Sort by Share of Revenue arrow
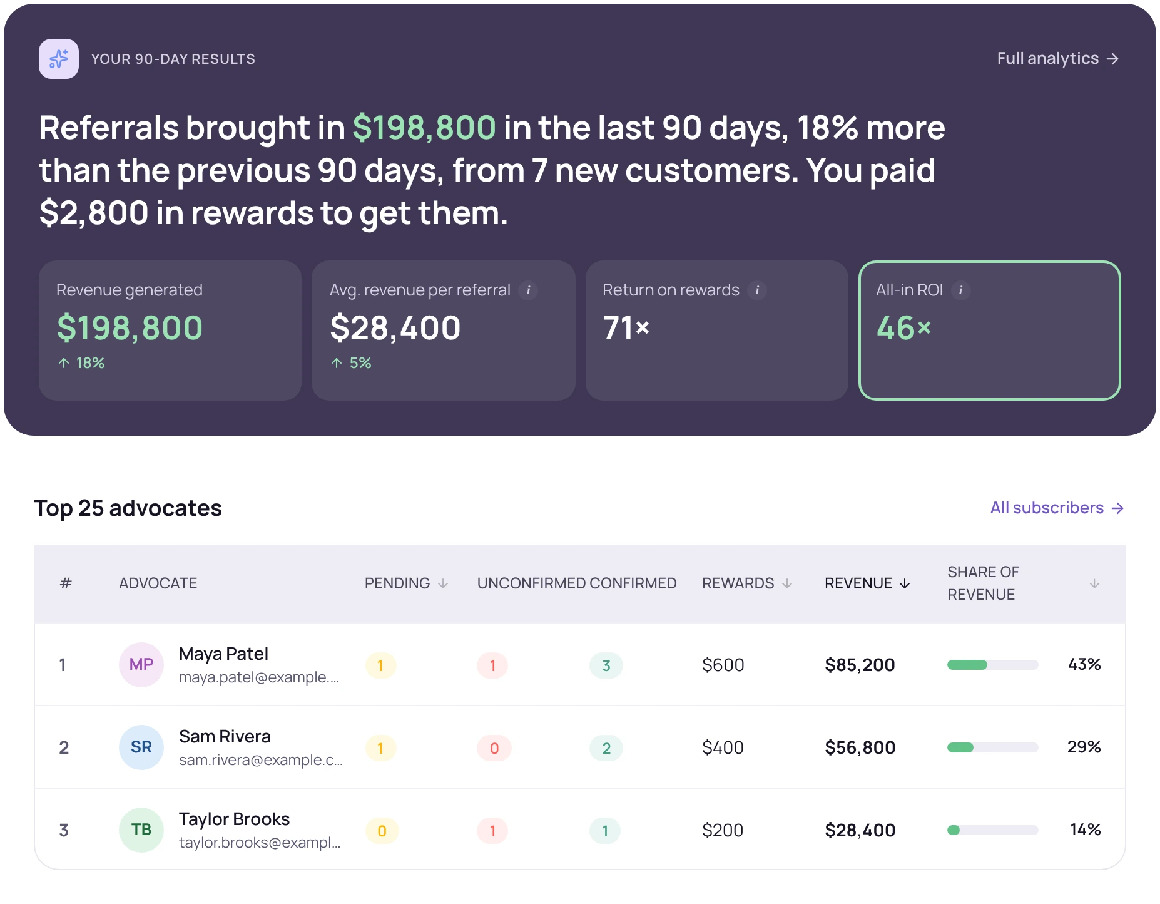The image size is (1160, 904). 1094,583
